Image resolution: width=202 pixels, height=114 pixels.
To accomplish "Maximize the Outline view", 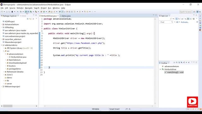I will [x=196, y=62].
